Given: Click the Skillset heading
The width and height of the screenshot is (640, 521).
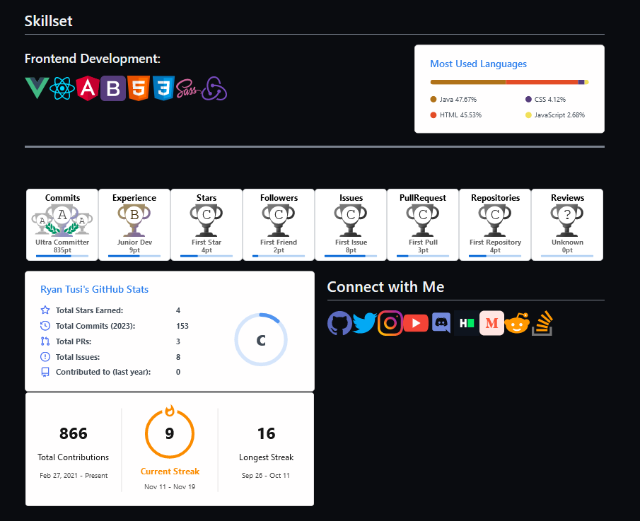Looking at the screenshot, I should point(49,21).
